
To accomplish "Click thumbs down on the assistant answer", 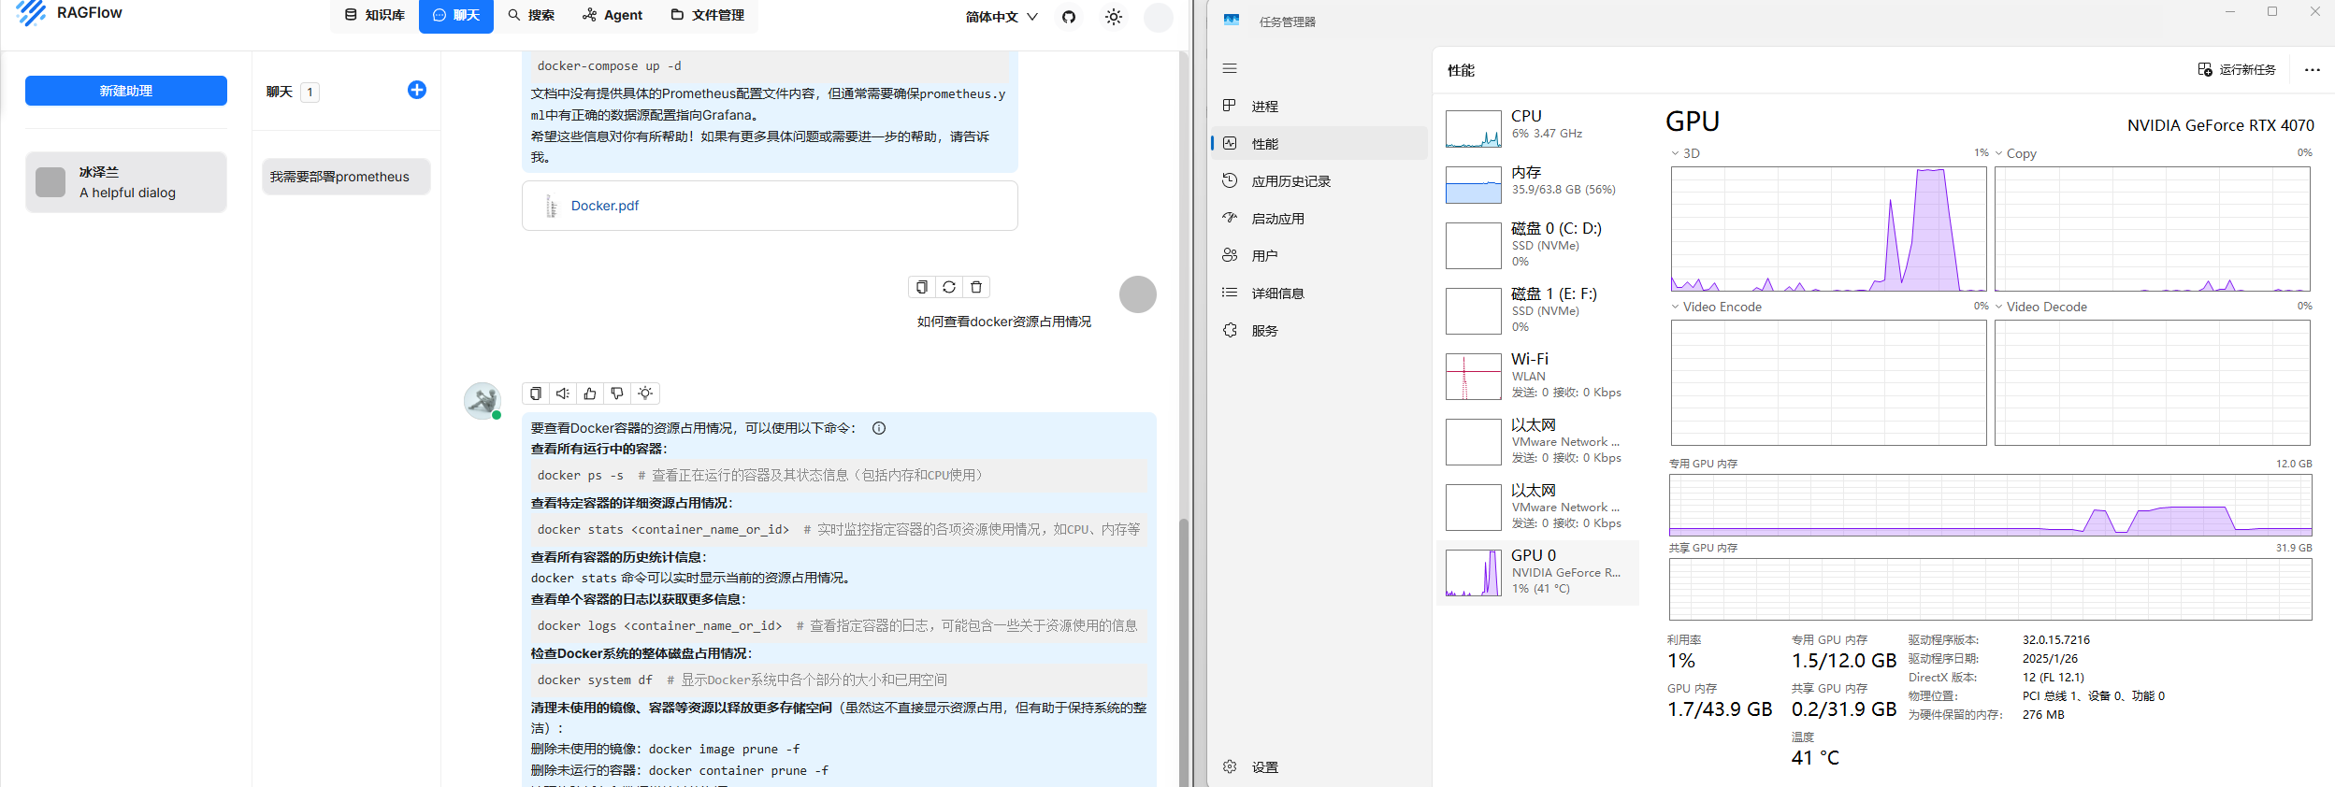I will coord(617,393).
